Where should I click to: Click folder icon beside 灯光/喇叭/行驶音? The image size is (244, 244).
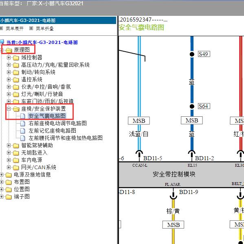(16, 94)
